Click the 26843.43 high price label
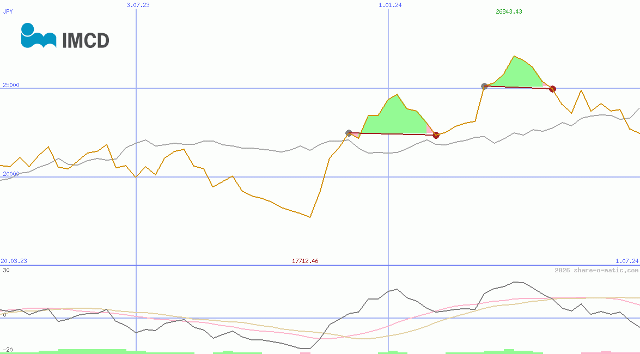Screen dimensions: 640x354 click(509, 11)
